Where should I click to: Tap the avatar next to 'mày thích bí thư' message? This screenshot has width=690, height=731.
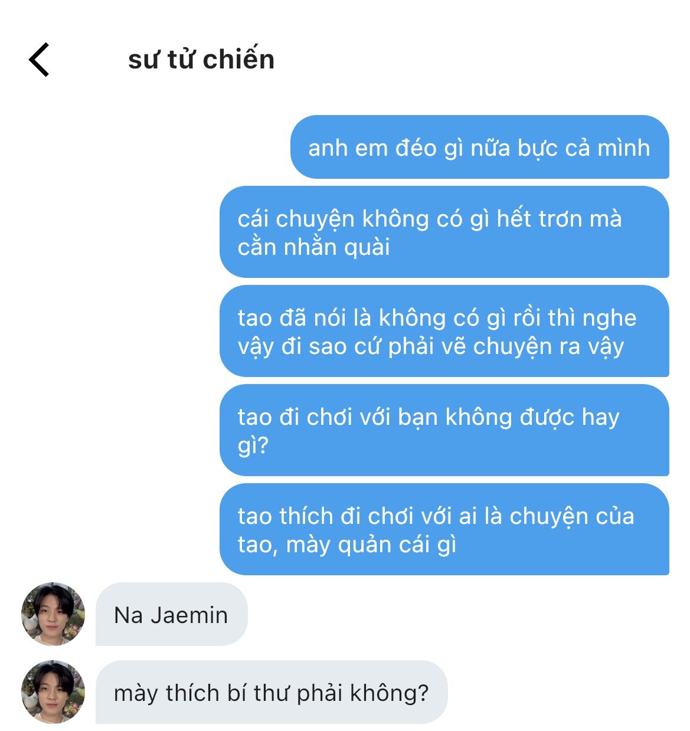point(53,692)
